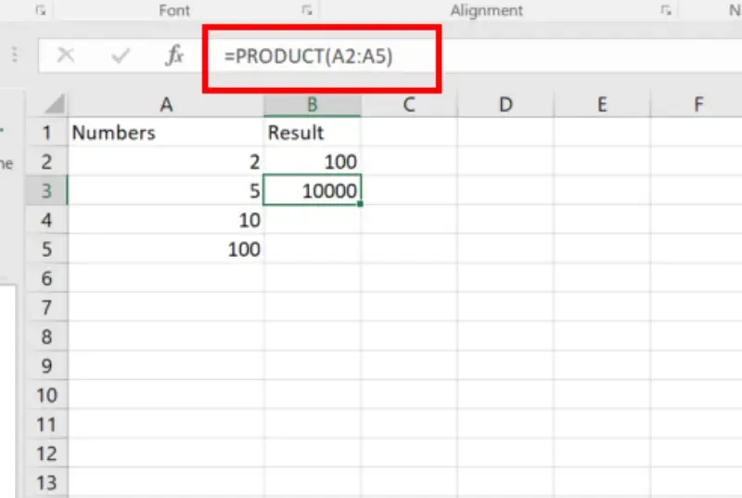
Task: Open the Font group dialog launcher
Action: tap(307, 10)
